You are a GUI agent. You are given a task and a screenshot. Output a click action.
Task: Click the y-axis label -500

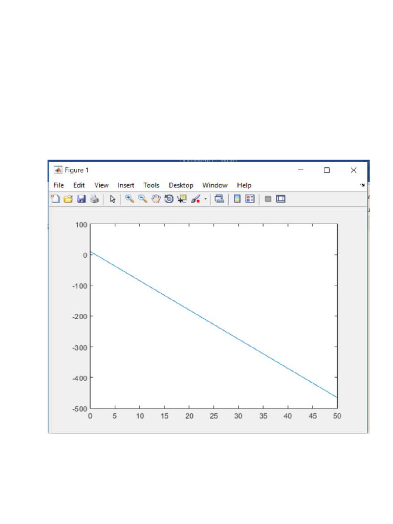[79, 409]
